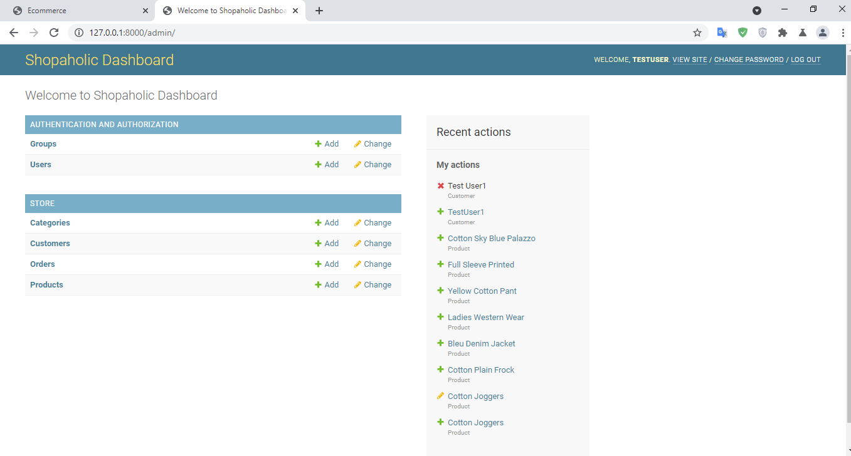This screenshot has width=851, height=456.
Task: Change Products via the pencil link
Action: click(373, 285)
